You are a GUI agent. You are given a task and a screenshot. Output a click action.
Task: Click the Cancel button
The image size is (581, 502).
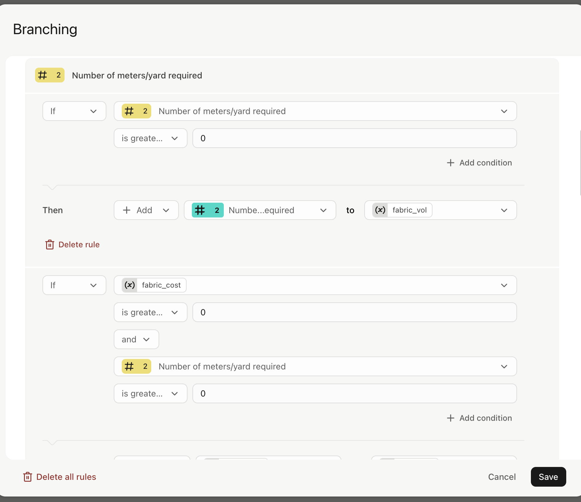click(502, 477)
